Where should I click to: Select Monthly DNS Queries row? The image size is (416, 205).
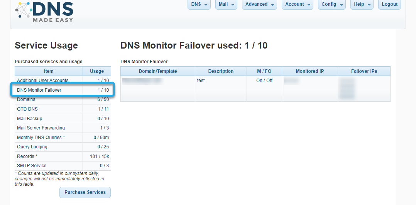63,138
